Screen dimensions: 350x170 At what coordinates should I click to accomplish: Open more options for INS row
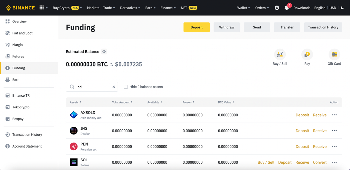[x=334, y=131]
